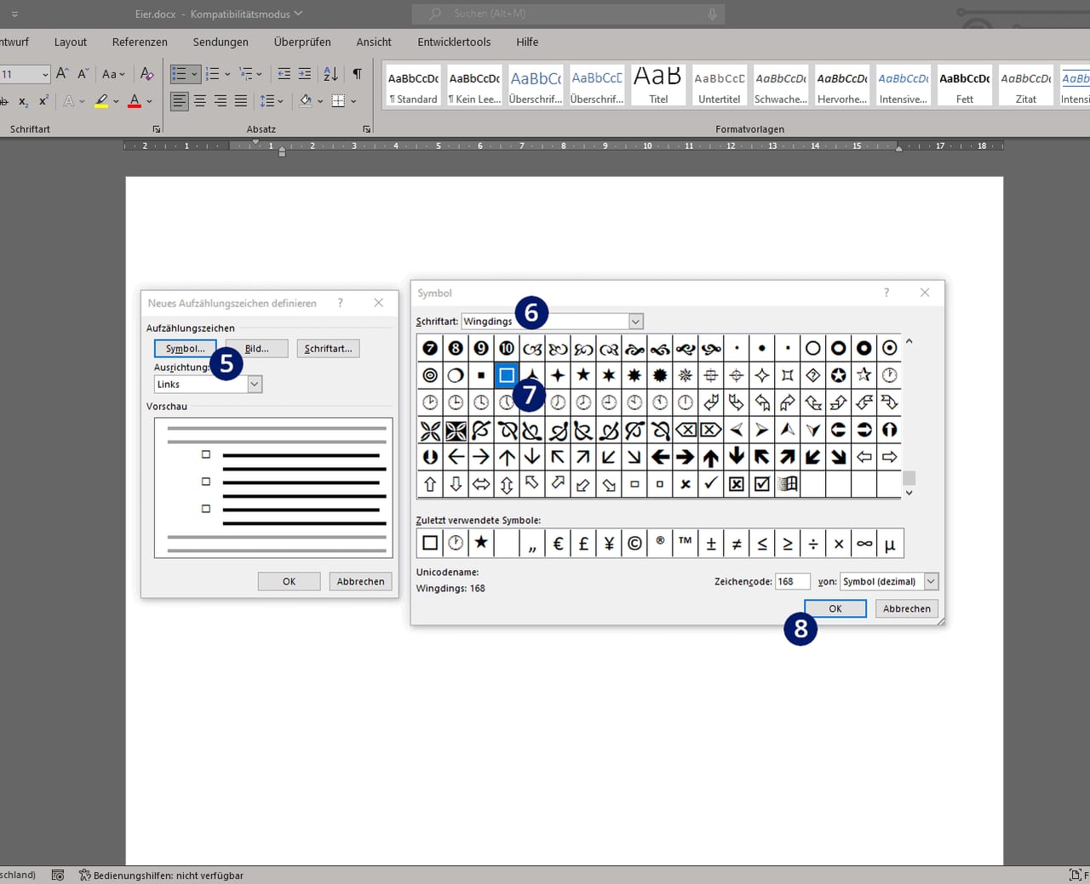The height and width of the screenshot is (884, 1090).
Task: Toggle align right
Action: (221, 101)
